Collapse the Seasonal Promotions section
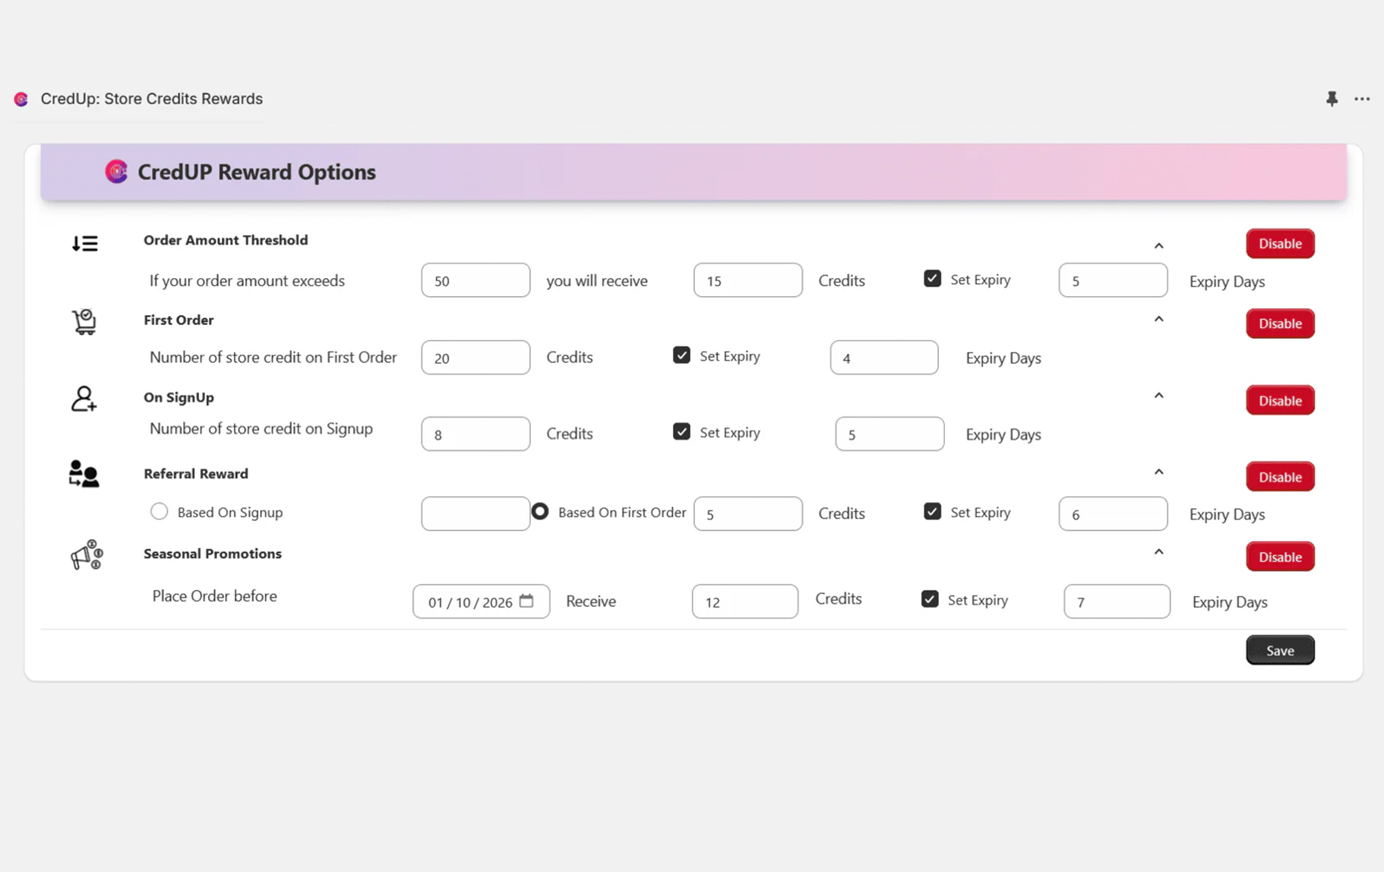Viewport: 1384px width, 872px height. (x=1158, y=552)
